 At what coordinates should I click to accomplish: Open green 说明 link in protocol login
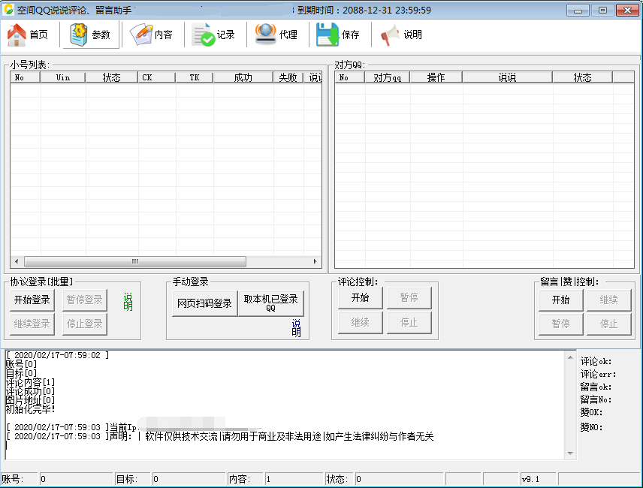coord(128,302)
